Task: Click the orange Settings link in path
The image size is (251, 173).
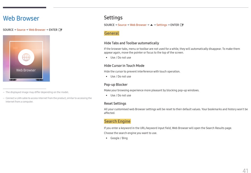Action: click(162, 25)
